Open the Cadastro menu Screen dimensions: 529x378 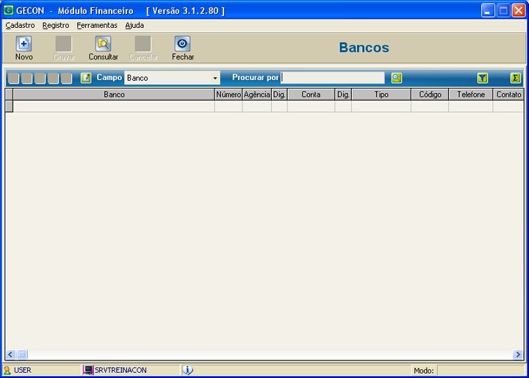(x=20, y=25)
